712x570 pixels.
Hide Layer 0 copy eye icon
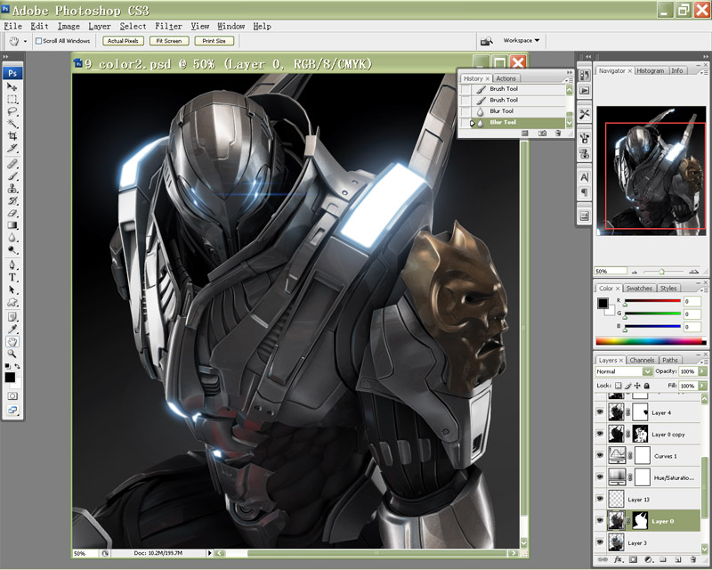point(600,434)
